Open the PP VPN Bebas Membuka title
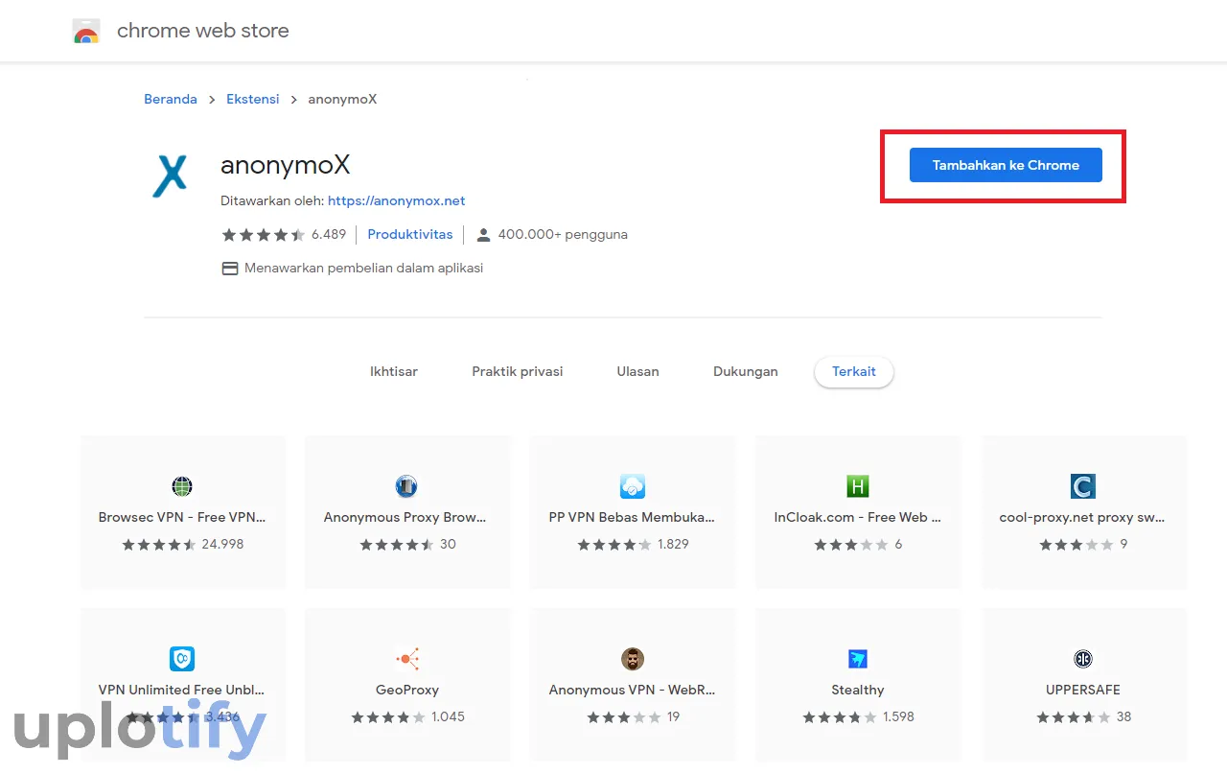 pos(632,518)
